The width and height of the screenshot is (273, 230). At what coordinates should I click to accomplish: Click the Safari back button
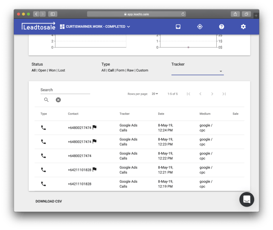point(36,14)
